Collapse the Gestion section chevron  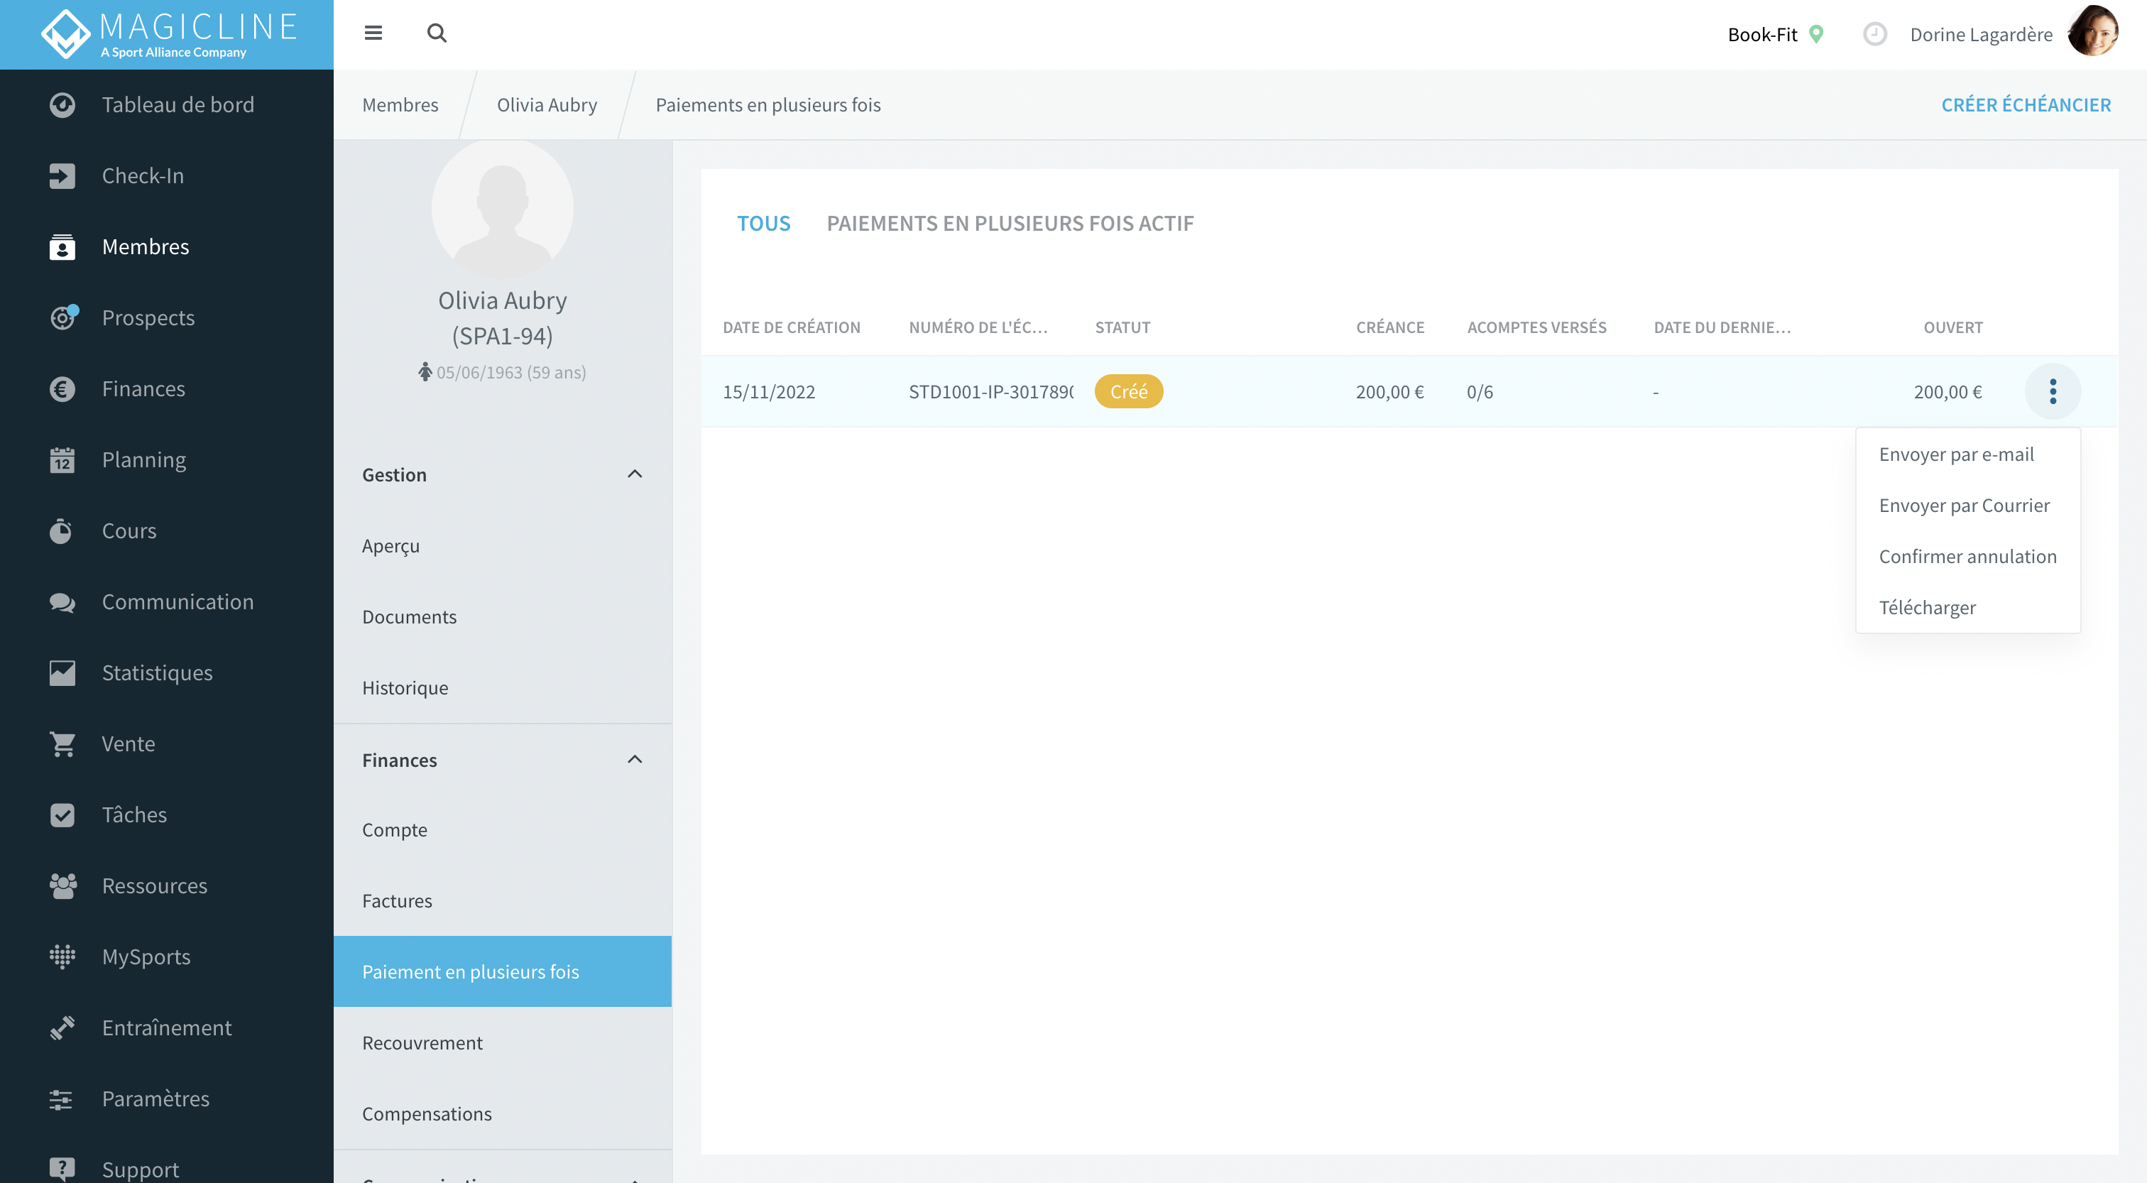pos(634,474)
